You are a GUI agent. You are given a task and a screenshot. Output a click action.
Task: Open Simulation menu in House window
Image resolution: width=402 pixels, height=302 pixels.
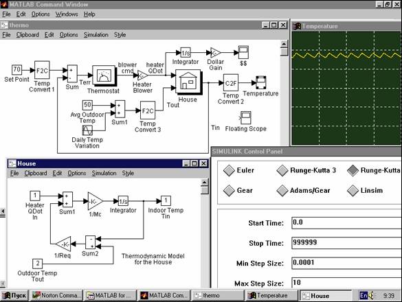tap(104, 174)
